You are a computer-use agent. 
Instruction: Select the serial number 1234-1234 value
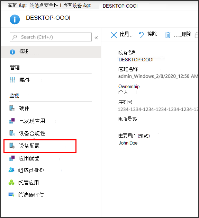click(x=158, y=110)
